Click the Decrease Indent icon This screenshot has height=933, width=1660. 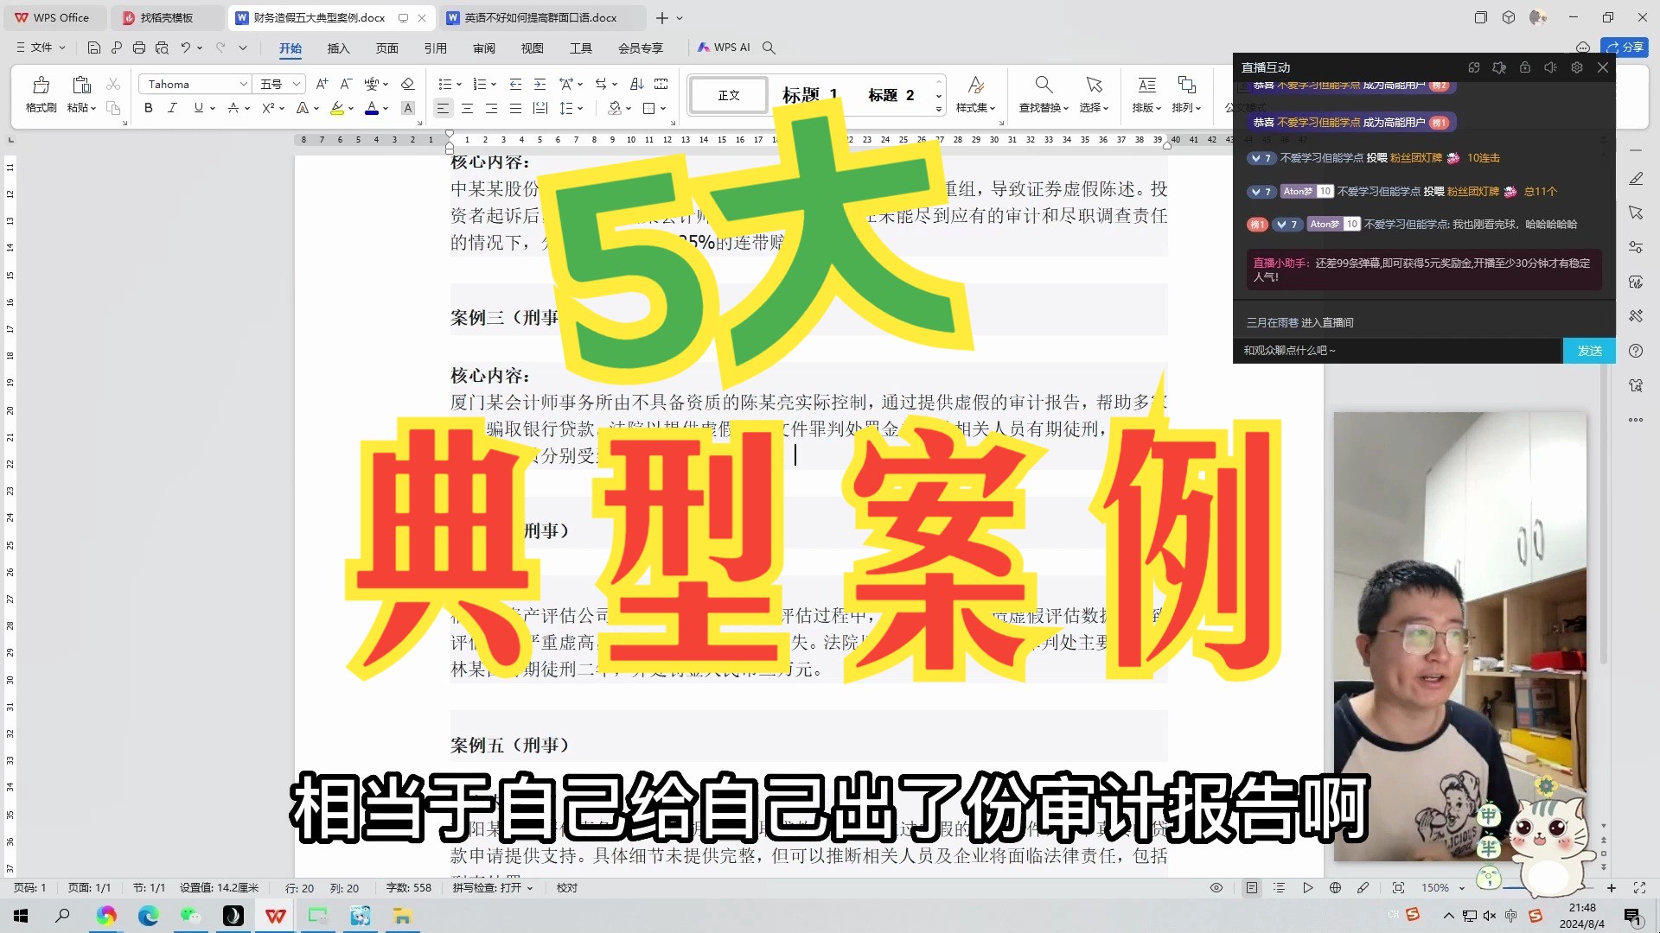click(515, 84)
